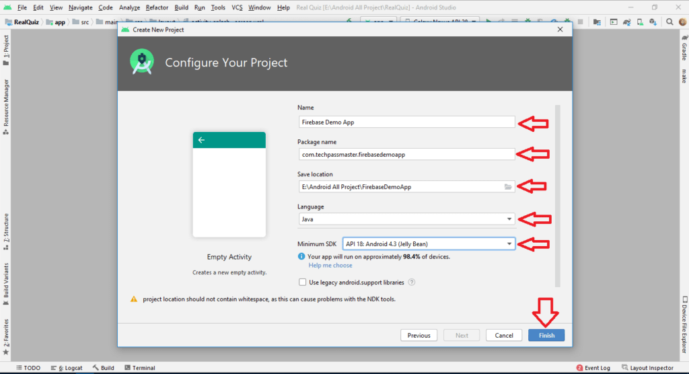Image resolution: width=689 pixels, height=374 pixels.
Task: Open the Device File Explorer side tab
Action: tap(684, 324)
